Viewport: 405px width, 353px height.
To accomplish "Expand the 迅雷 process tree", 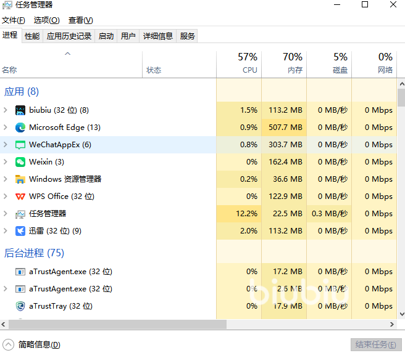I will coord(6,231).
